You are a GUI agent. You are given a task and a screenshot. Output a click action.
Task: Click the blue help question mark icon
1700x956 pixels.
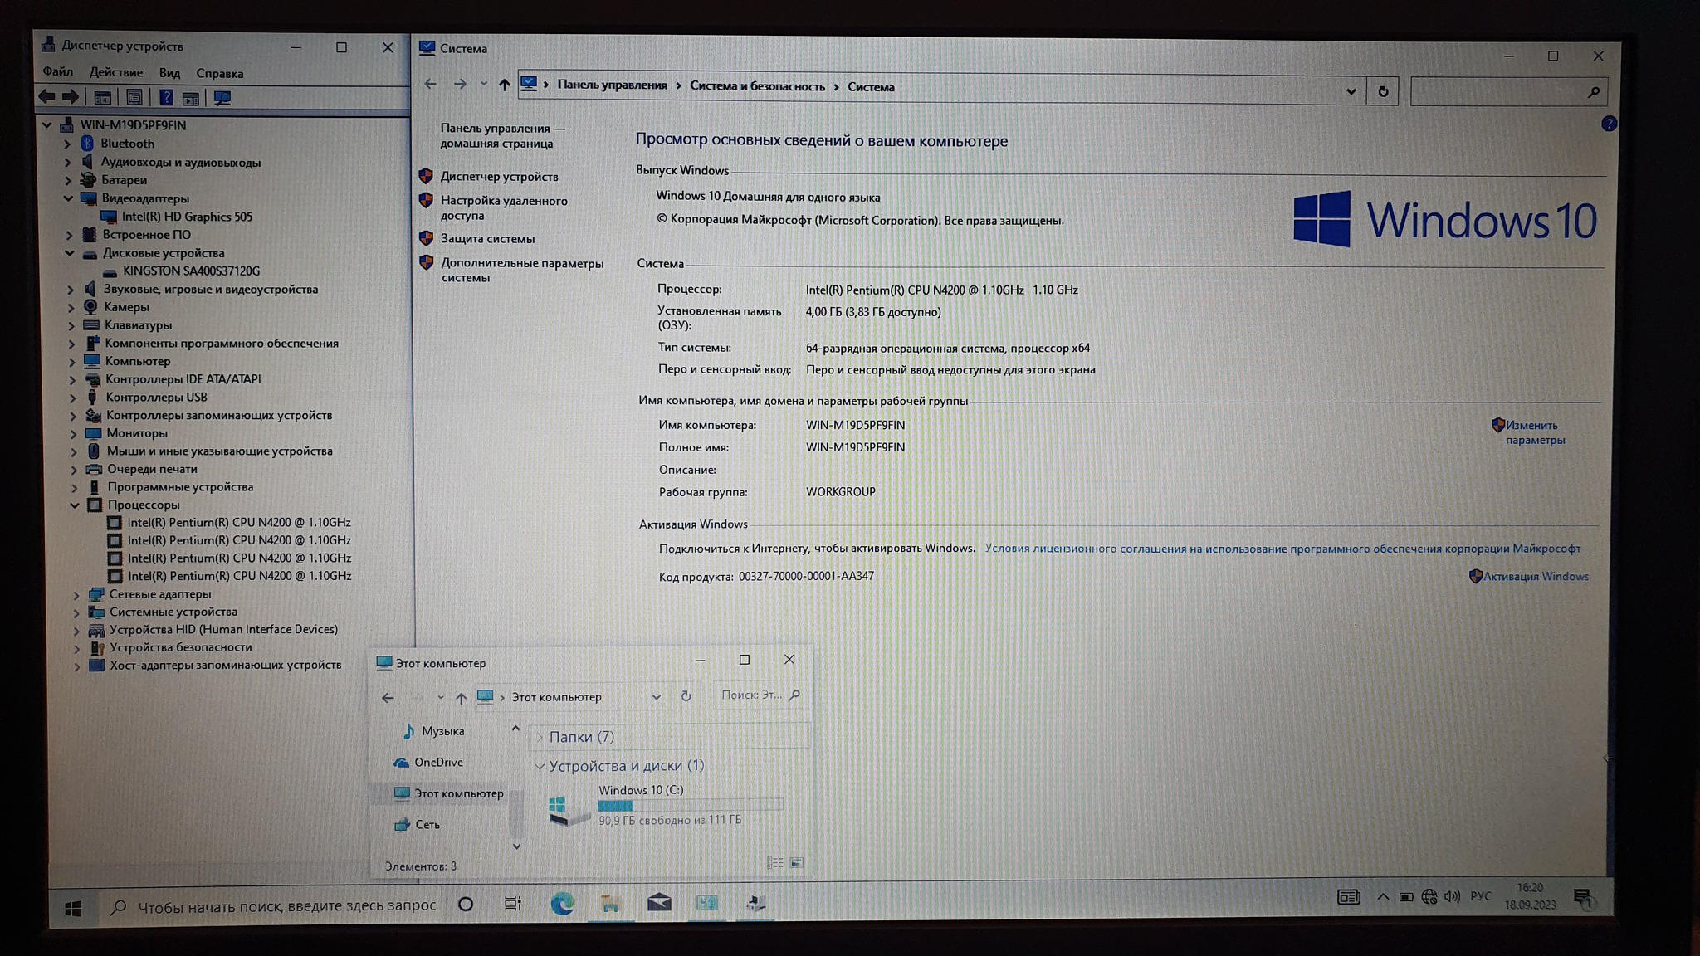coord(1609,124)
